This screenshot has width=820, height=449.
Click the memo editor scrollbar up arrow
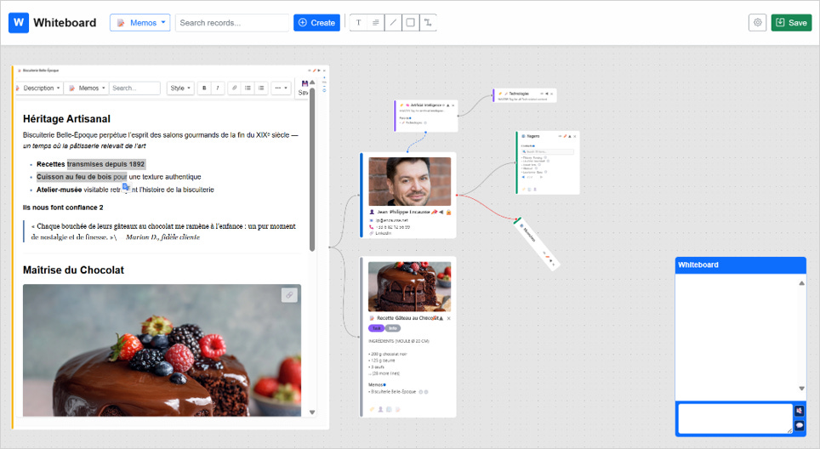coord(312,82)
